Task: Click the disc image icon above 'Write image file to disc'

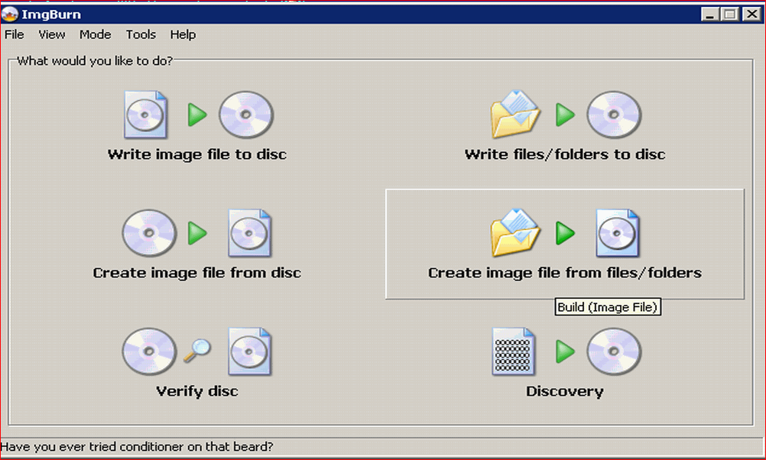Action: (145, 115)
